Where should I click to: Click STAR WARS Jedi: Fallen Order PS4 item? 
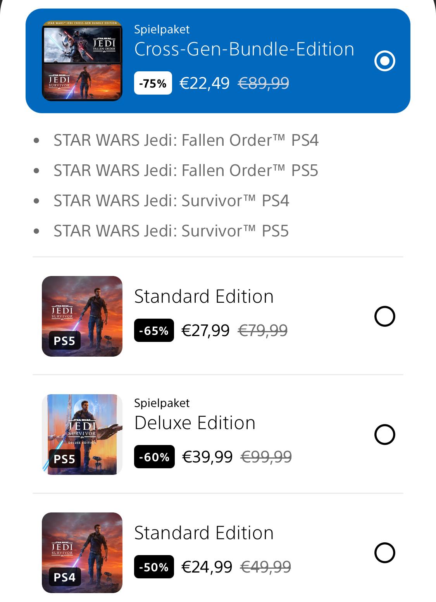click(186, 140)
